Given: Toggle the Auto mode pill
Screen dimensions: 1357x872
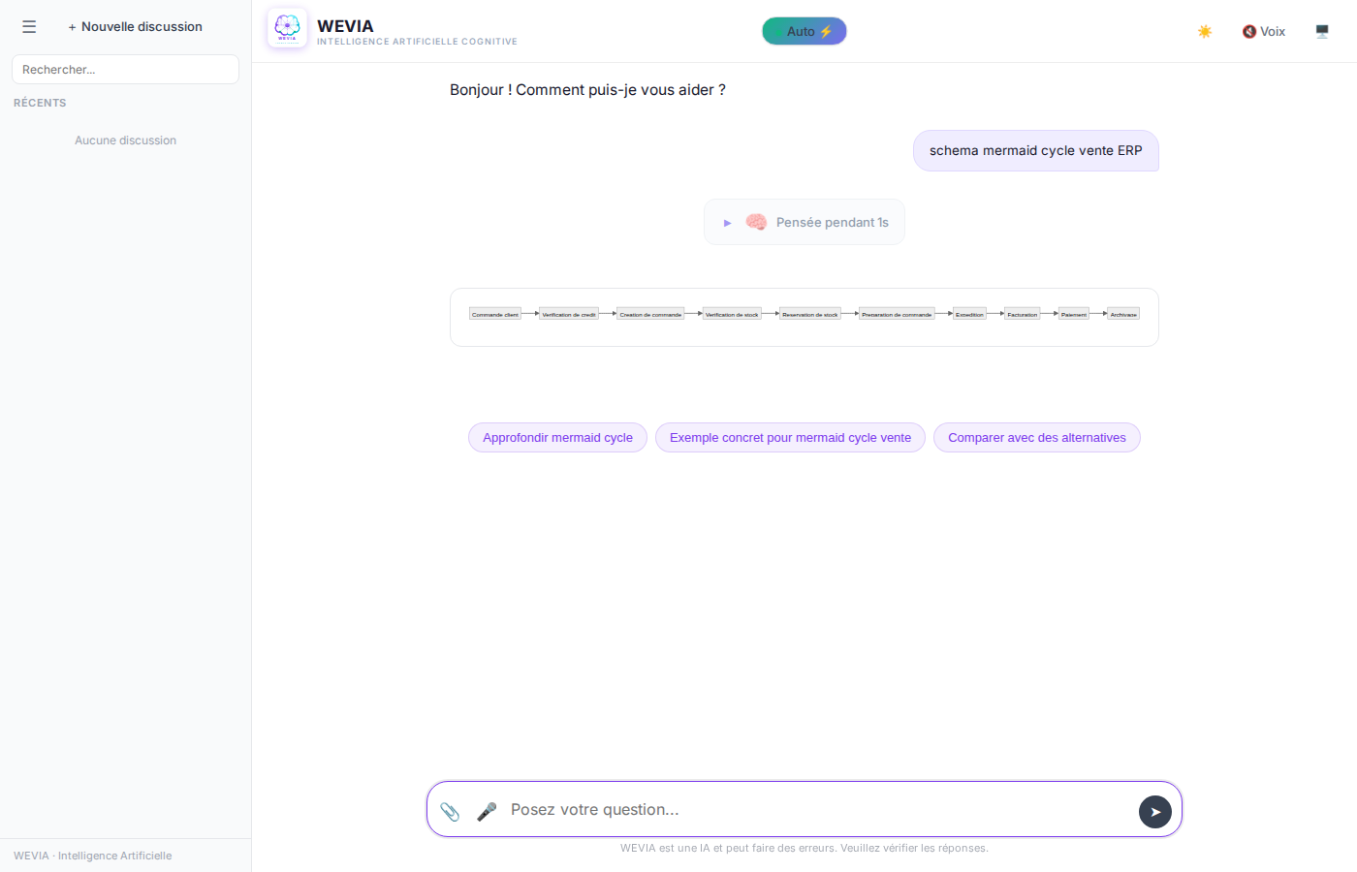Looking at the screenshot, I should coord(804,31).
